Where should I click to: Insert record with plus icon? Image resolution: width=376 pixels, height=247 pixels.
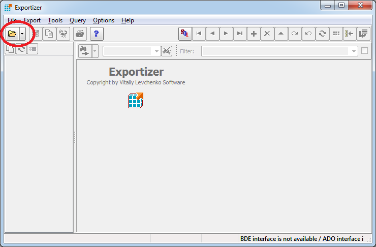(254, 34)
